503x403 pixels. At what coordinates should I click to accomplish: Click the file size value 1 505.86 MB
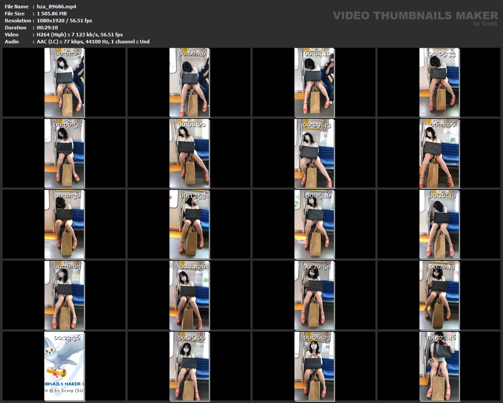(52, 14)
